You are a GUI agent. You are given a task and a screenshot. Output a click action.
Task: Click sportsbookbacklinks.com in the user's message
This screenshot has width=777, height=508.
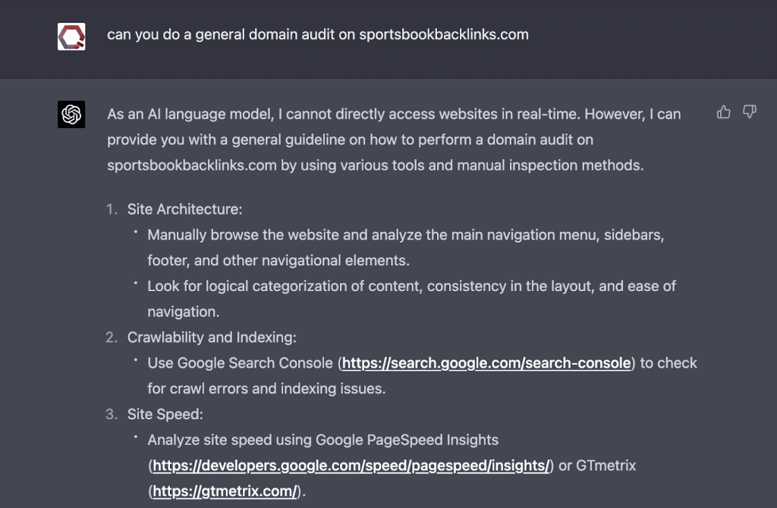tap(444, 35)
